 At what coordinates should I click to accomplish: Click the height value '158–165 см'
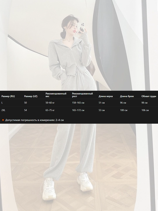(x=78, y=103)
